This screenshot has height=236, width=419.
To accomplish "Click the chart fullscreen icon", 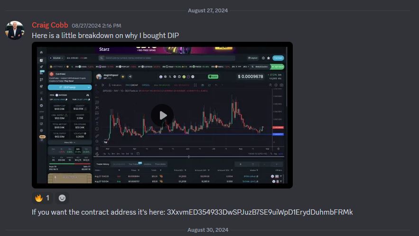I will 196,85.
